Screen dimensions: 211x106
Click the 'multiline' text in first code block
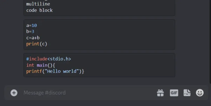pyautogui.click(x=38, y=4)
